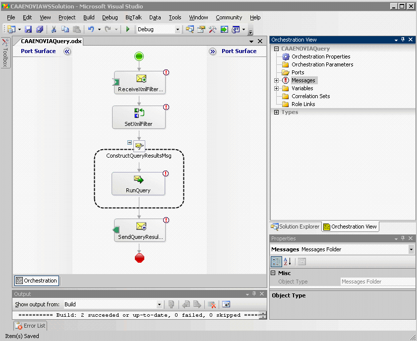Open the active files dropdown in editor
Screen dimensions: 417x341
251,41
